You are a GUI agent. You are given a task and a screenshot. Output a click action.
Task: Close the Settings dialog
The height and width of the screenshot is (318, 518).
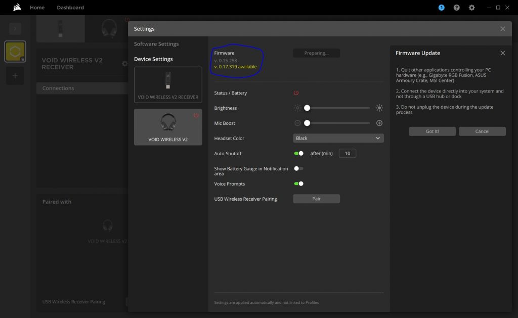(x=503, y=29)
